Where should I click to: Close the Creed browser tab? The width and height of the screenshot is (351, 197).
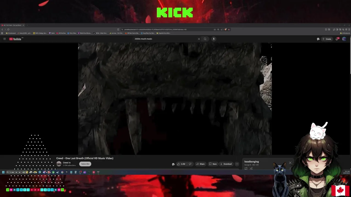[23, 25]
